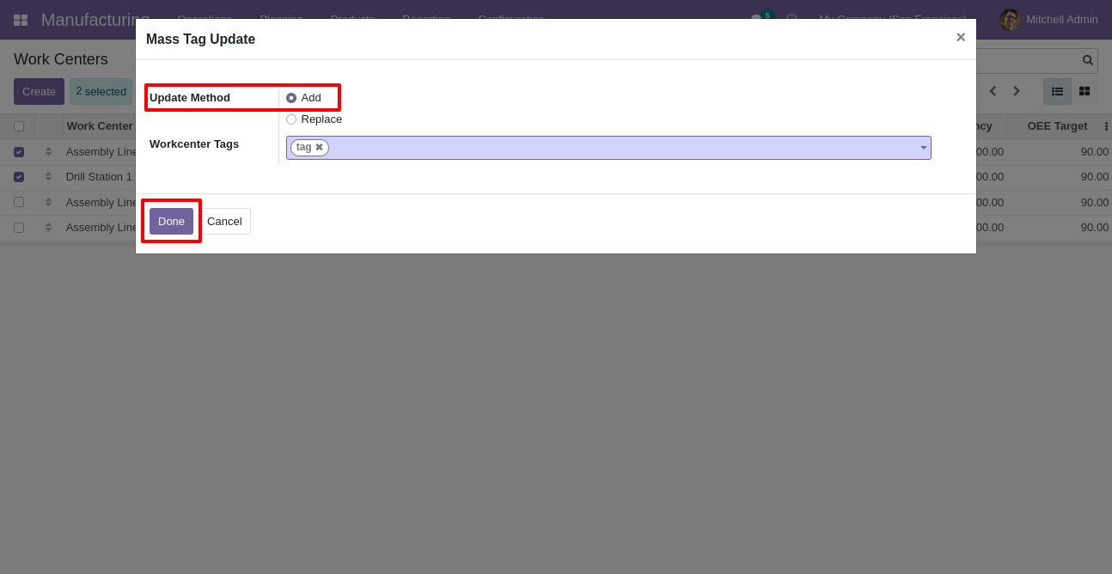The height and width of the screenshot is (574, 1112).
Task: Toggle the select-all header checkbox
Action: 19,126
